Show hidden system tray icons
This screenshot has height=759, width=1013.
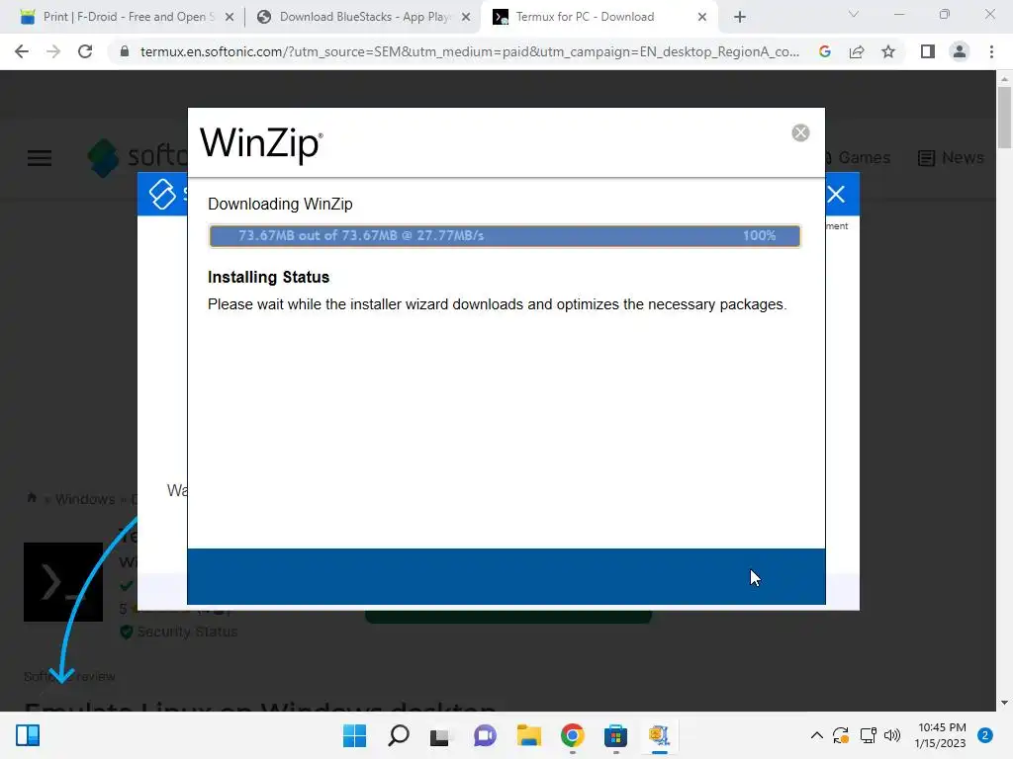tap(816, 735)
